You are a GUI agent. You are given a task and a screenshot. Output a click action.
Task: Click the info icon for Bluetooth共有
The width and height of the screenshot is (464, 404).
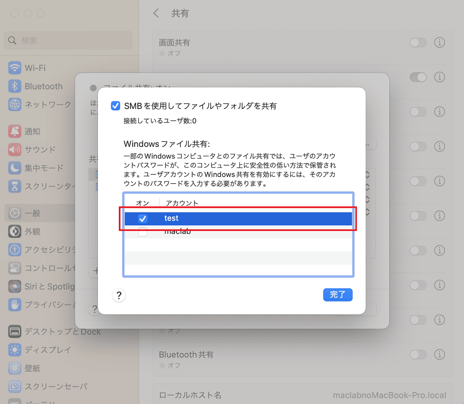(x=439, y=354)
